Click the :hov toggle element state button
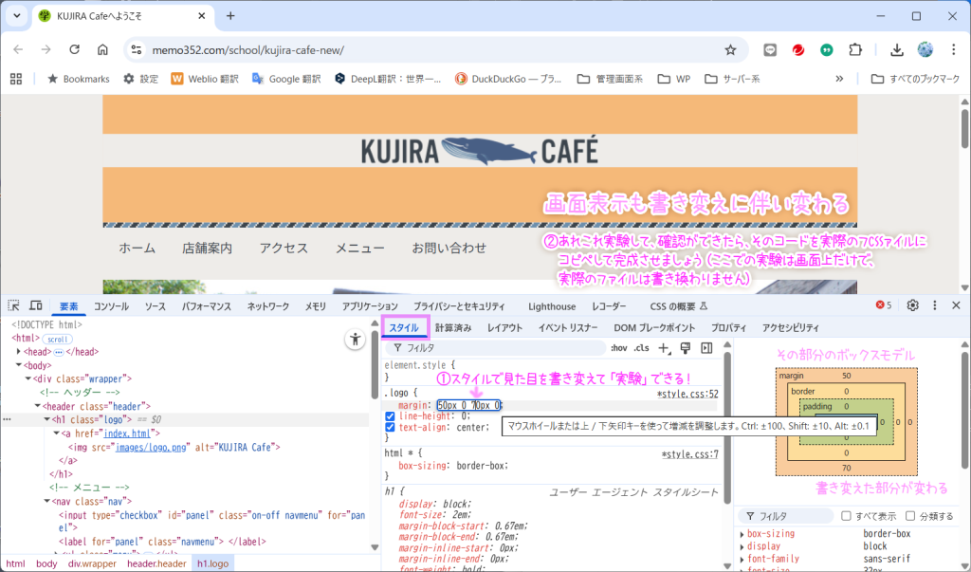The width and height of the screenshot is (971, 572). (619, 348)
